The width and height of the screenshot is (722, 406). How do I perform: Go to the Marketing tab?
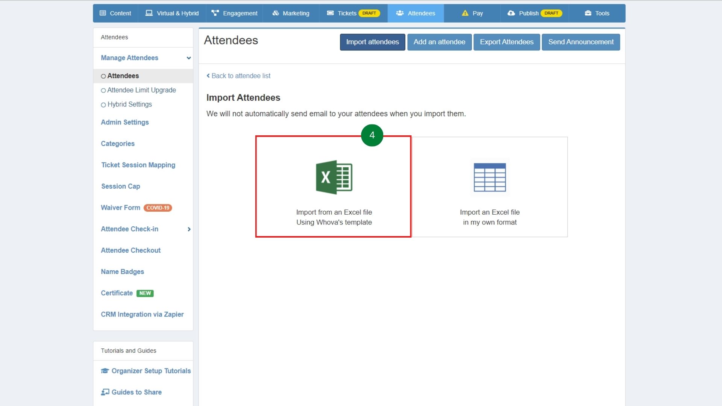coord(291,13)
